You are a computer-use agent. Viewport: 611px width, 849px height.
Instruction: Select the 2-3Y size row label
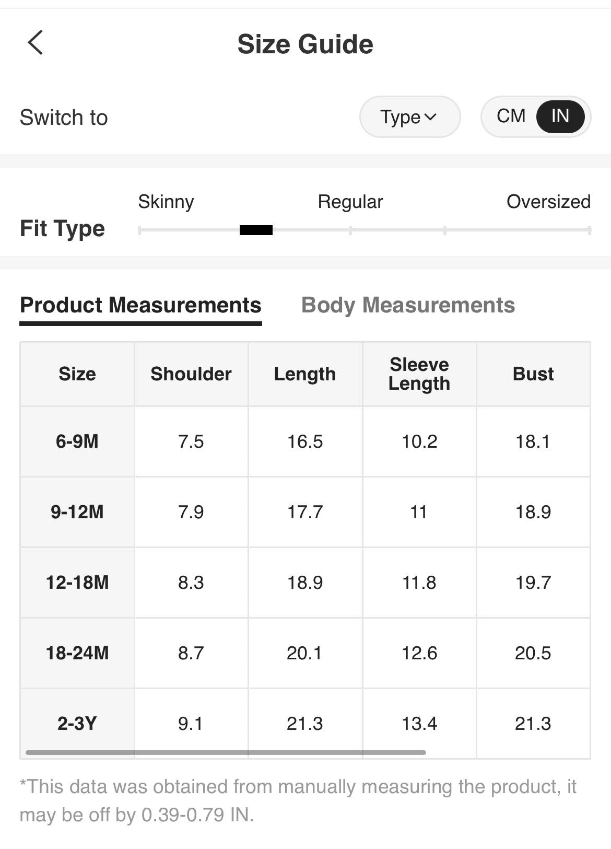77,724
